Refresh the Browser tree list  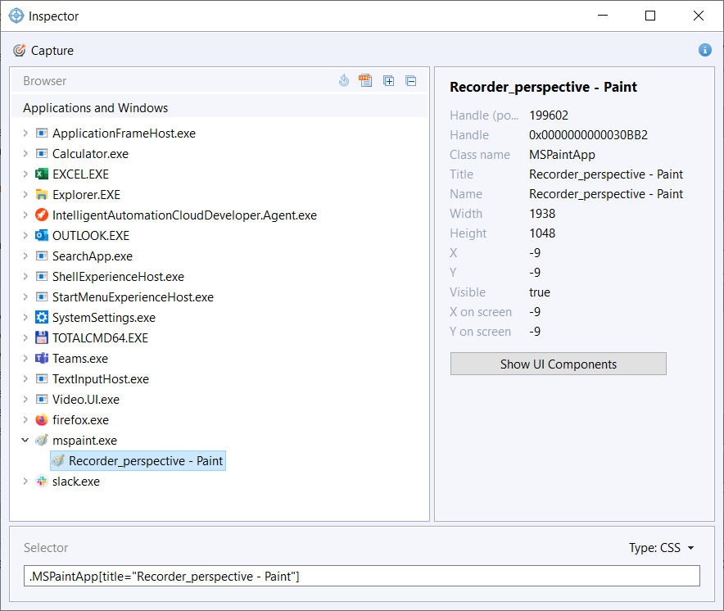(x=343, y=81)
